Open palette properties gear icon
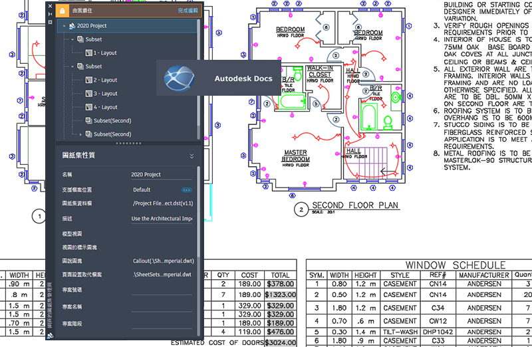The image size is (532, 347). point(51,22)
